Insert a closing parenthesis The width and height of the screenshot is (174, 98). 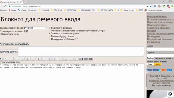tap(44, 59)
